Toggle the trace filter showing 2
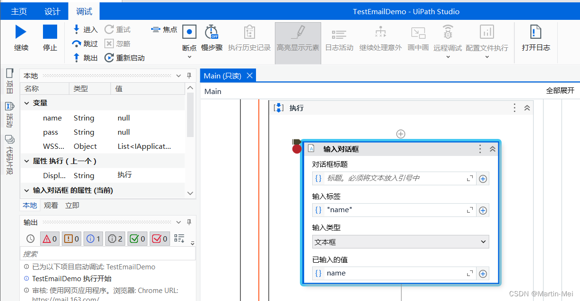Screen dimensions: 580x301 point(115,239)
